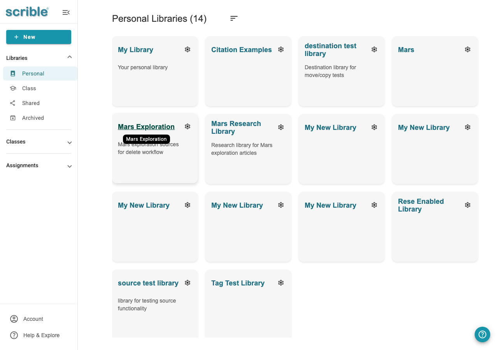Open settings gear for source test library
The height and width of the screenshot is (350, 498).
click(188, 283)
